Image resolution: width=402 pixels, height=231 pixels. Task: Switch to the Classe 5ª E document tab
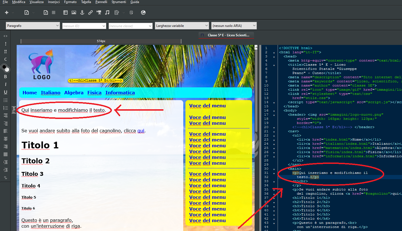click(226, 35)
